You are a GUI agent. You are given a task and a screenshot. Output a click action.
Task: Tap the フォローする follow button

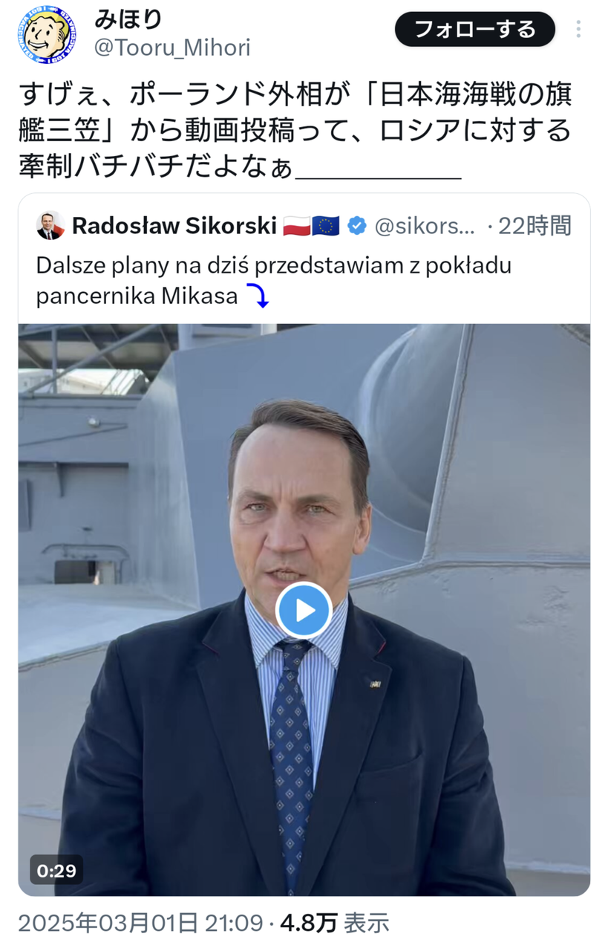tap(474, 30)
